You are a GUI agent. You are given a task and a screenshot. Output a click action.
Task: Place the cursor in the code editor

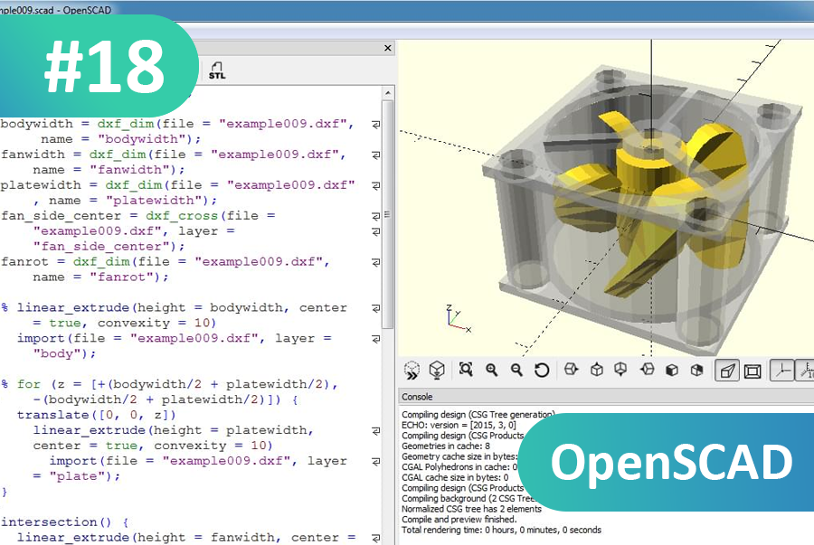click(x=181, y=271)
